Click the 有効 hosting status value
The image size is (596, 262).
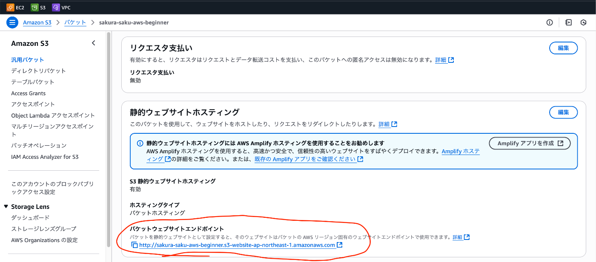[135, 189]
